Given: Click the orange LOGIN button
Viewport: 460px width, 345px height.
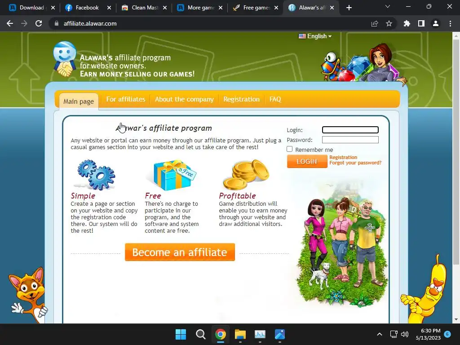Looking at the screenshot, I should click(307, 161).
